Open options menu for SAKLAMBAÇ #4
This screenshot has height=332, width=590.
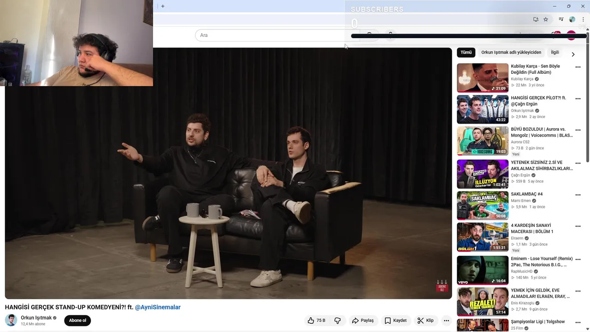tap(578, 195)
